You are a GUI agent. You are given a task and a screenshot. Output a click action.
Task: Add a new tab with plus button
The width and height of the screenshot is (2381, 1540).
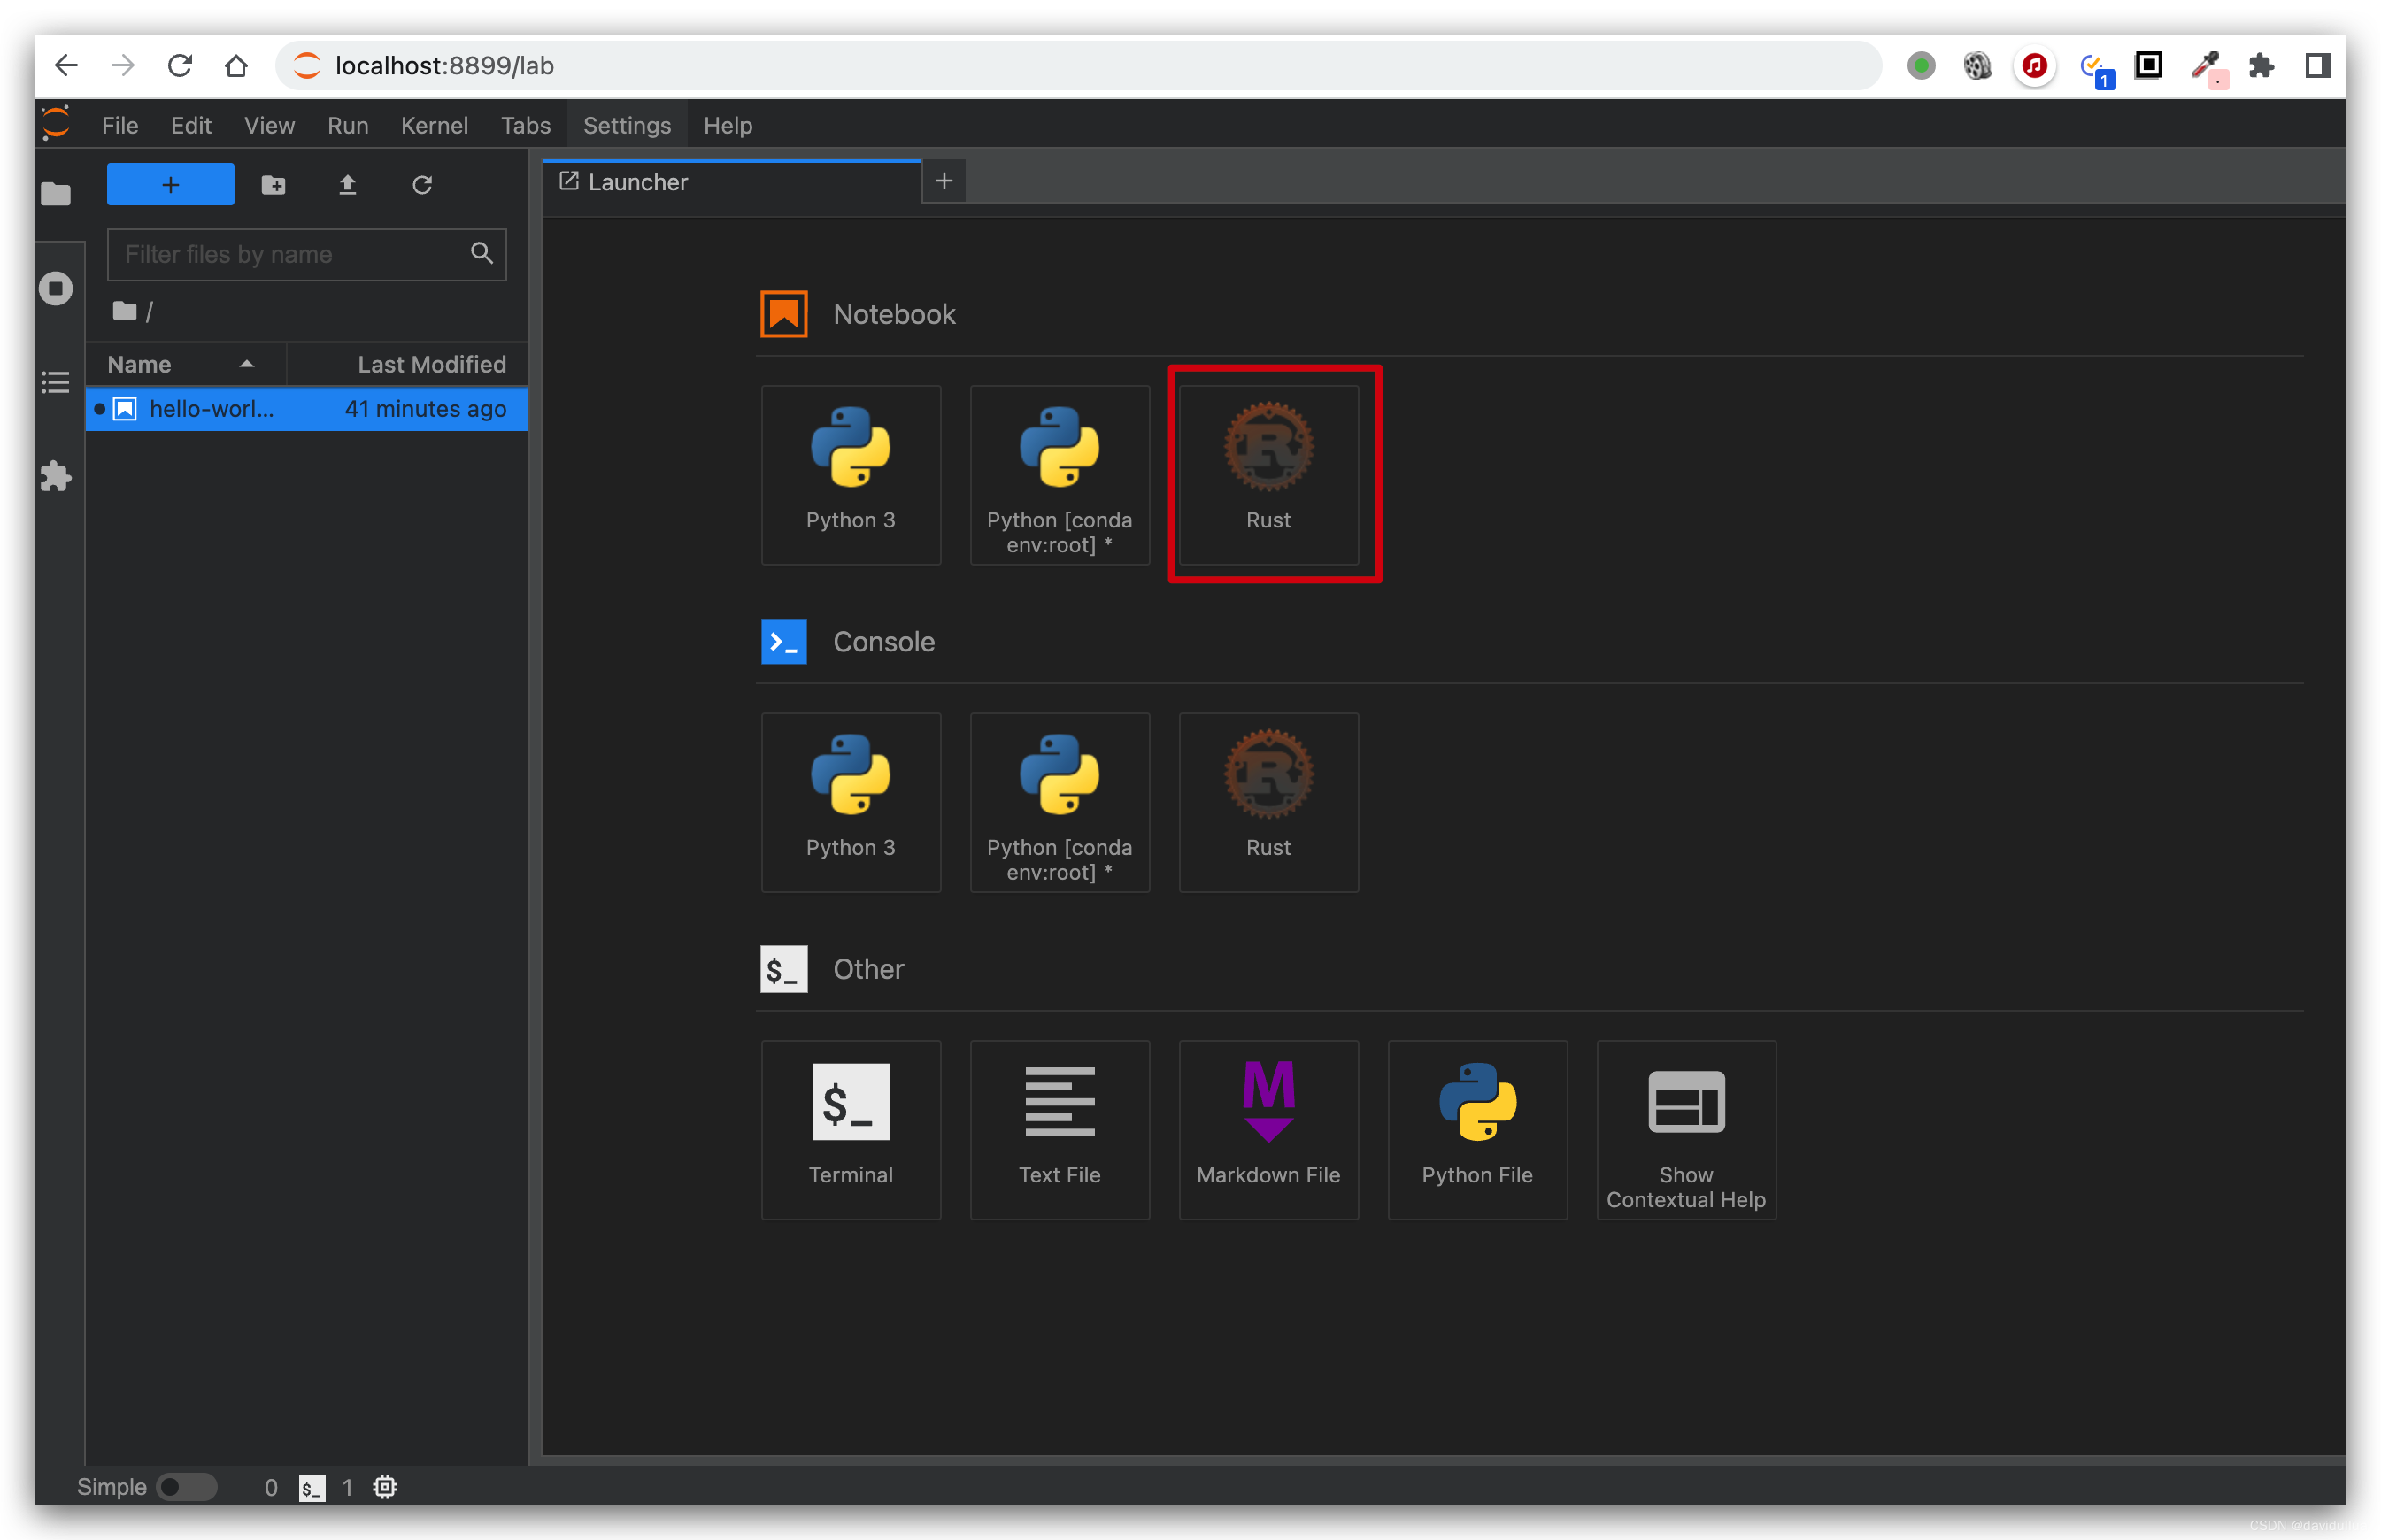click(943, 181)
